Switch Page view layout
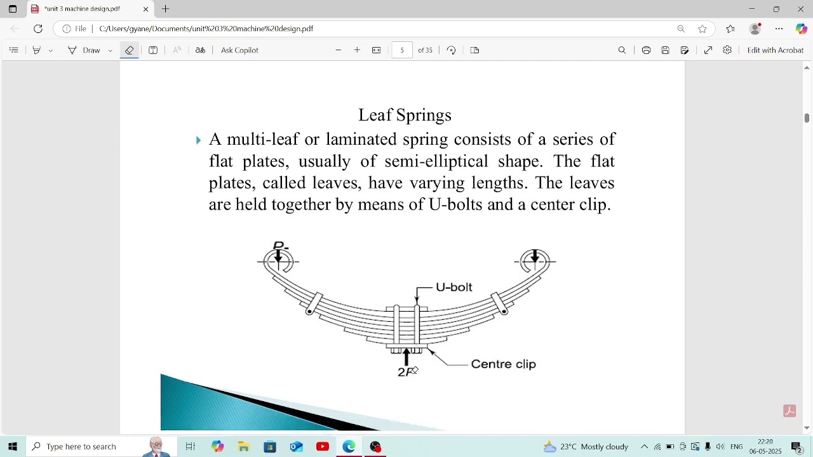813x457 pixels. (x=475, y=50)
